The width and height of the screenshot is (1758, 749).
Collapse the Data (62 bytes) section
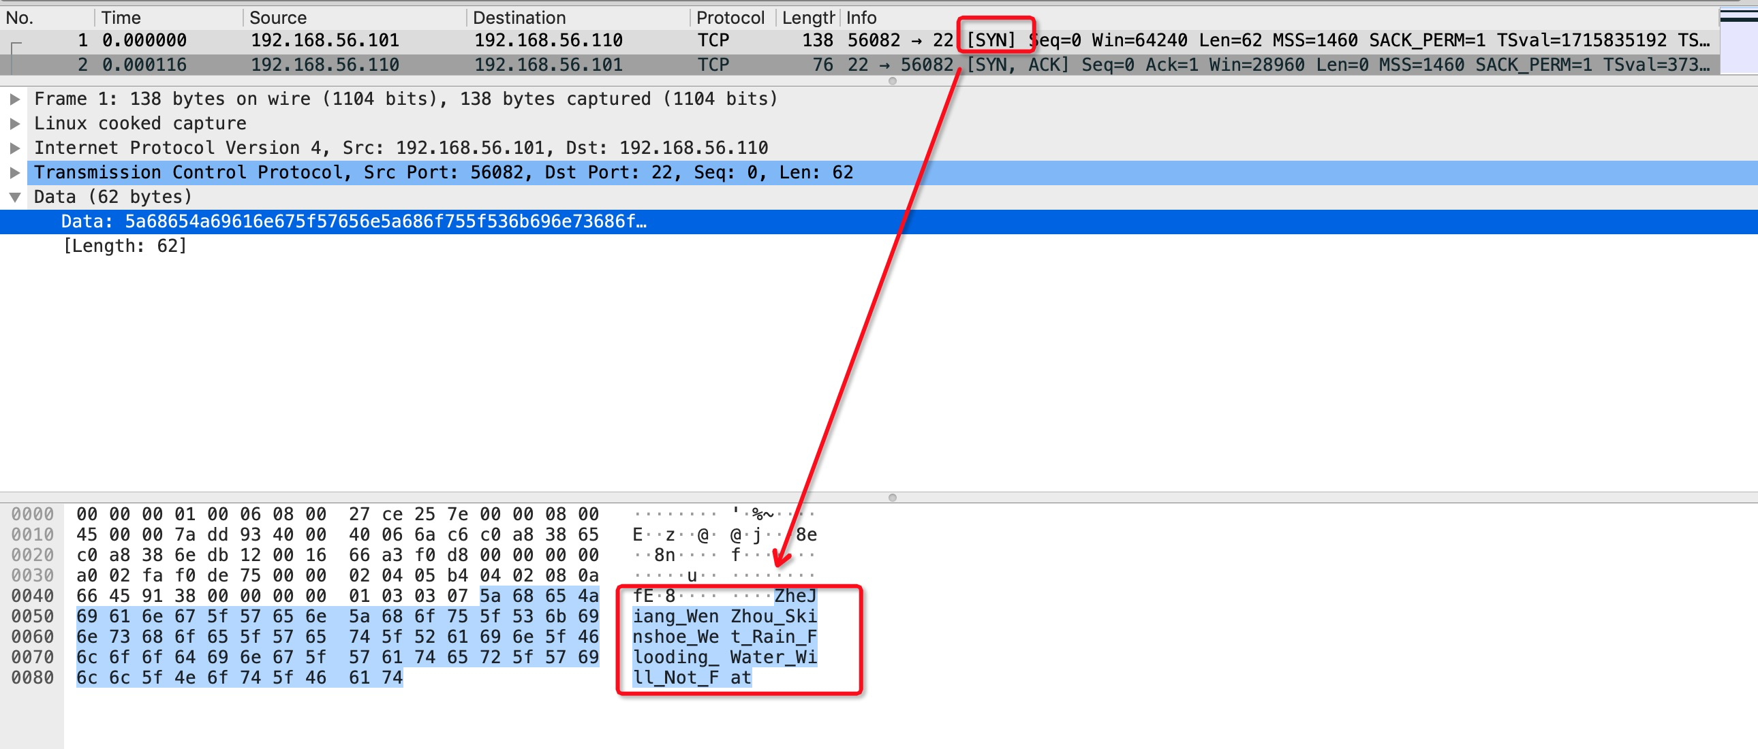(14, 197)
